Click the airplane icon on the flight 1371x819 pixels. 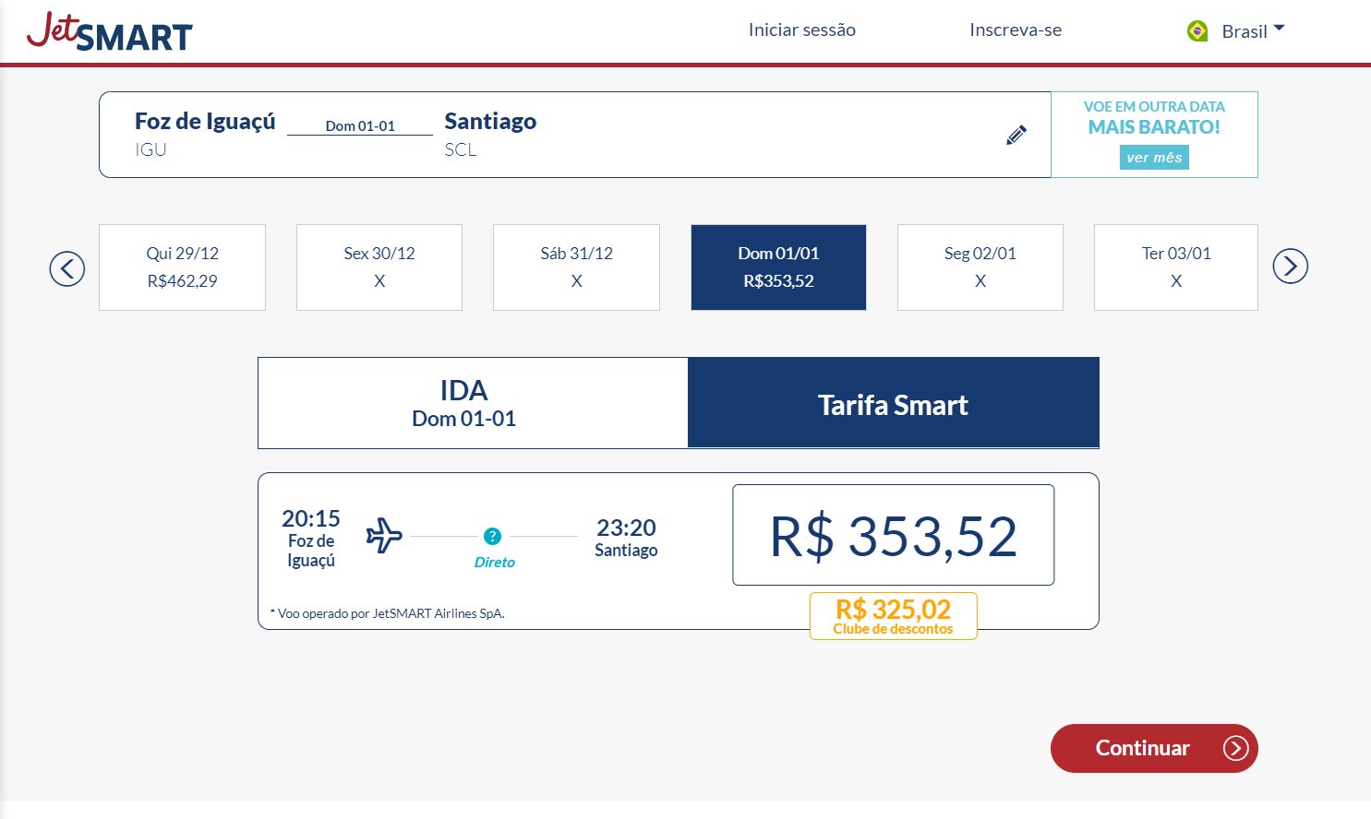coord(384,535)
